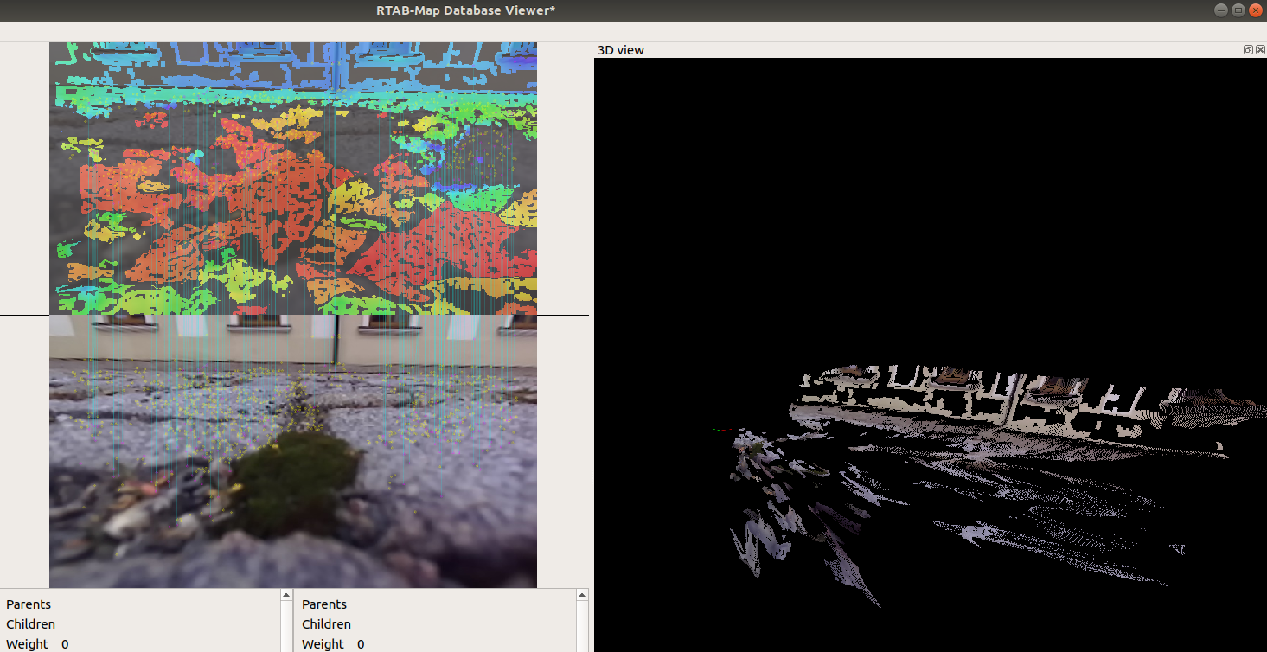The width and height of the screenshot is (1267, 652).
Task: Click the Weight value in right panel
Action: point(361,644)
